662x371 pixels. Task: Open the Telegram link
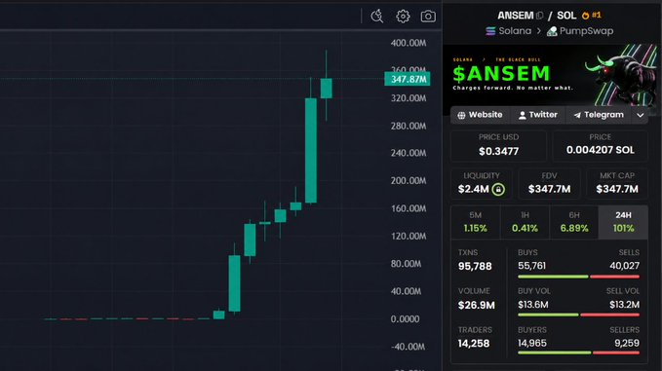pos(599,115)
